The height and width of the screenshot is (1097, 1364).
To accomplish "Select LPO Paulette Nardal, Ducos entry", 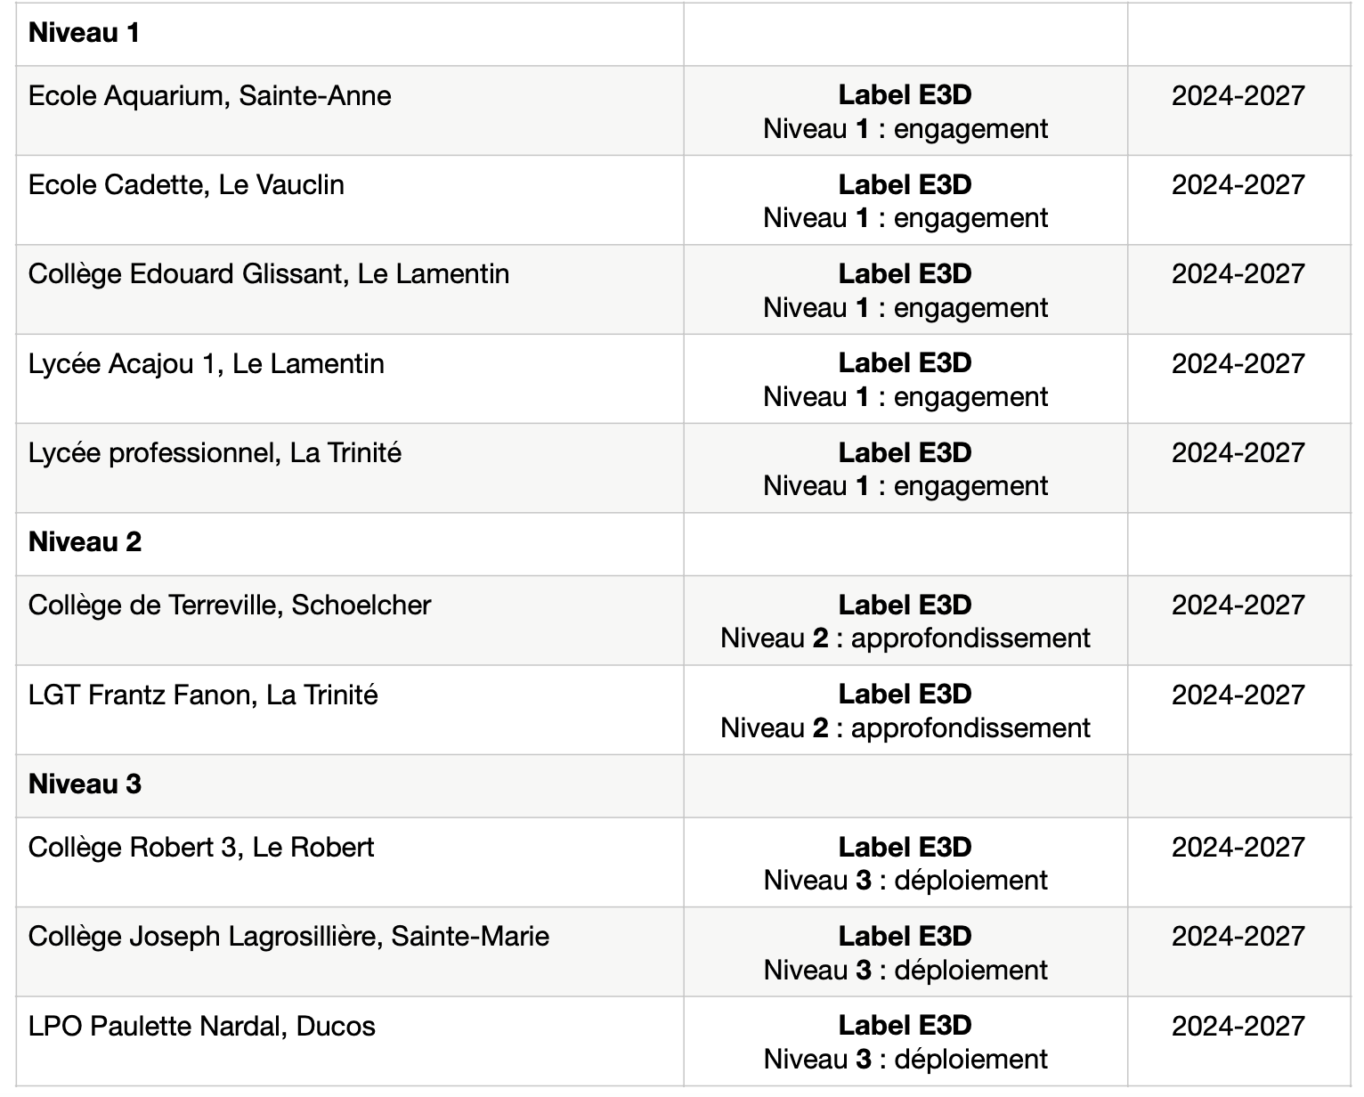I will coord(350,1042).
